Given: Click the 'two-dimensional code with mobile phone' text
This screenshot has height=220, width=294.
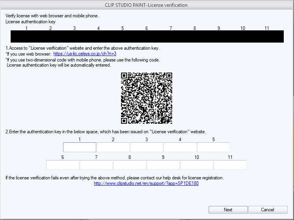Looking at the screenshot, I should pos(83,60).
